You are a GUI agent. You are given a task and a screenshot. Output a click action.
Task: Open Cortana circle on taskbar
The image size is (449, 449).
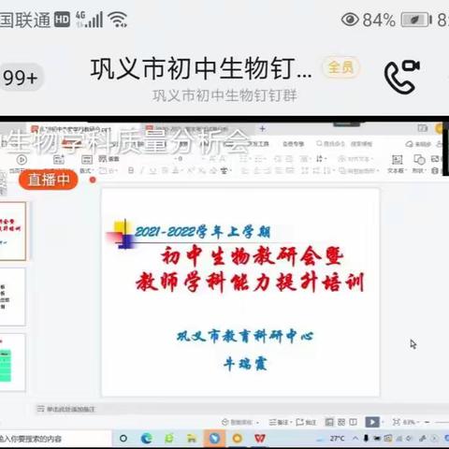tap(123, 439)
